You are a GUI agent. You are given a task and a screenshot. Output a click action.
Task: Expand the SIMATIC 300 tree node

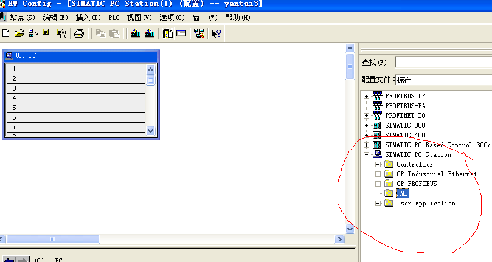pyautogui.click(x=366, y=125)
